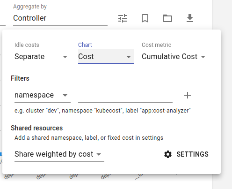
Task: Open saved reports folder icon
Action: (167, 18)
